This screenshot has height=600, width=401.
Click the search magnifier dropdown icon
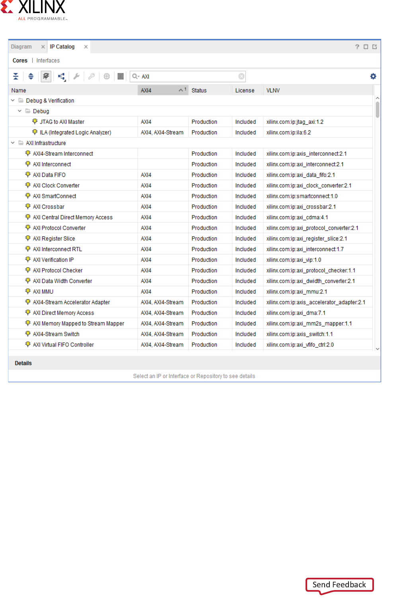136,76
